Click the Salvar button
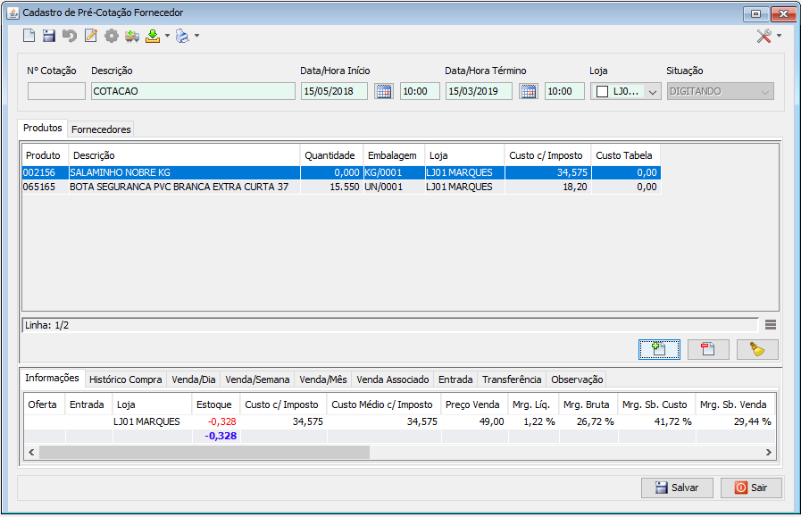Screen dimensions: 801x517 click(677, 488)
